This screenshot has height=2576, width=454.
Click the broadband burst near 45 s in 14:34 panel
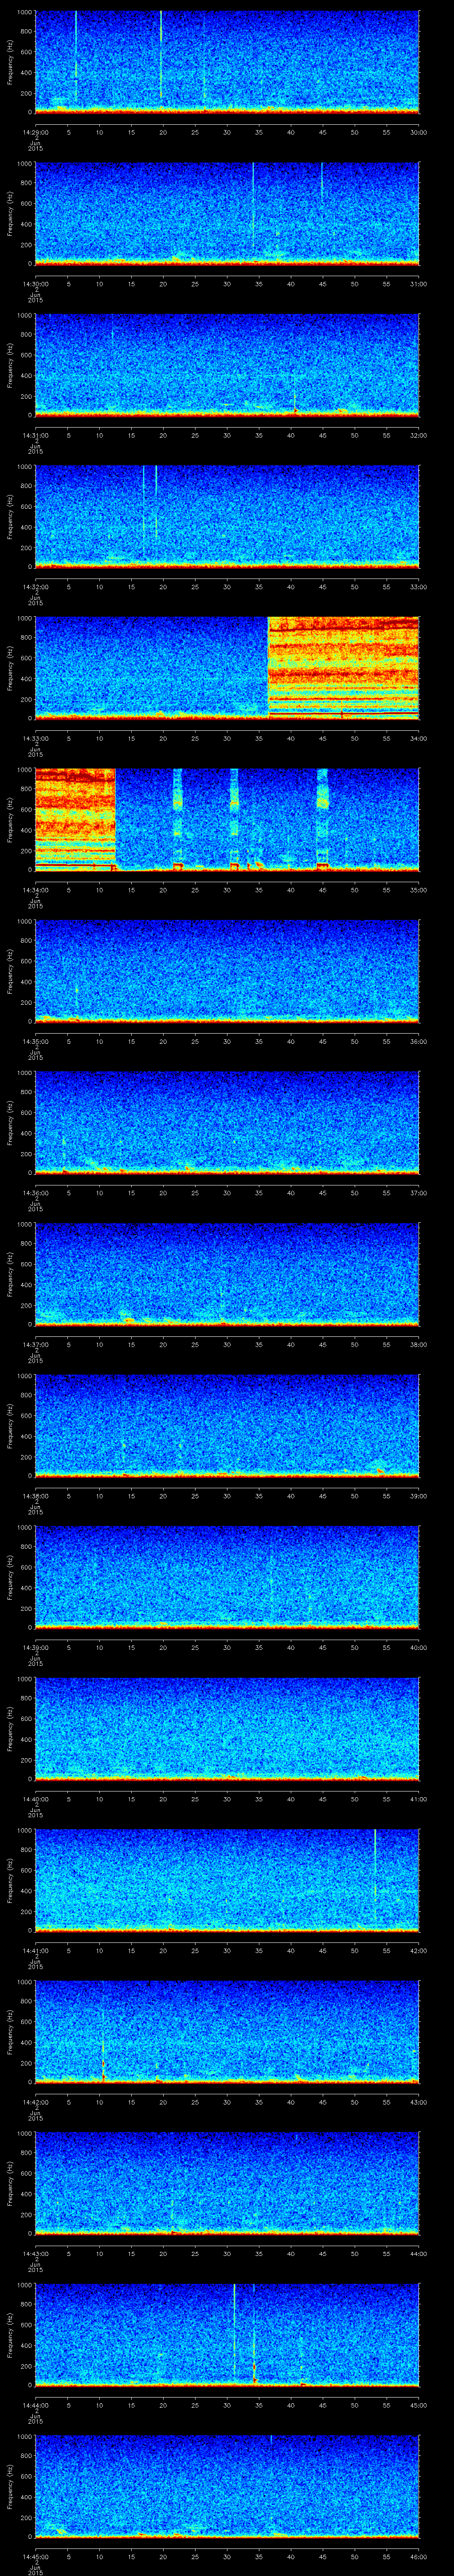[322, 819]
